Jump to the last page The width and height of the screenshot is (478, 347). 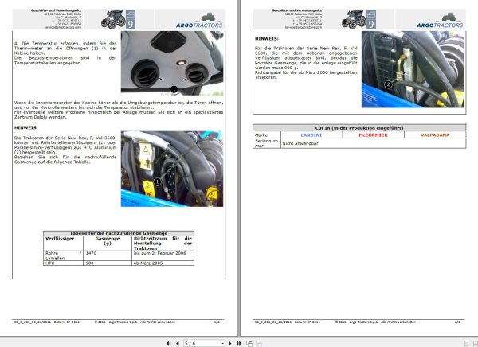pyautogui.click(x=239, y=343)
